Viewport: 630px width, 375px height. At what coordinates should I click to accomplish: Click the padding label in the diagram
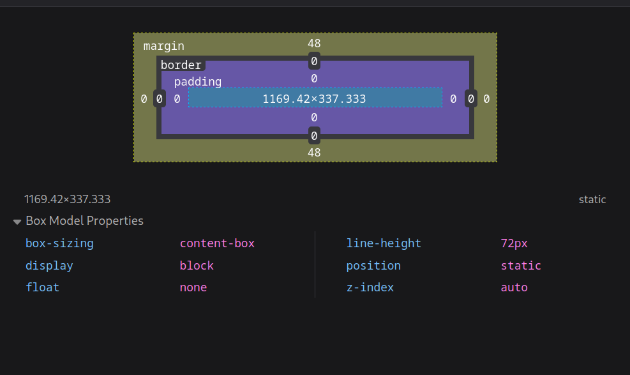198,82
